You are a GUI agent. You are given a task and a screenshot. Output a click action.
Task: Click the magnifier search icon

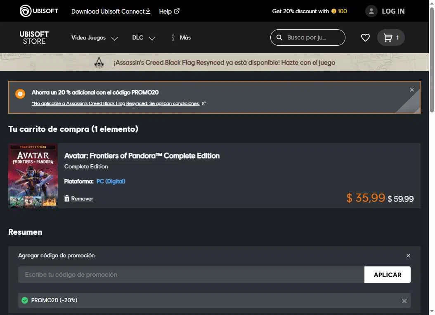pyautogui.click(x=279, y=37)
